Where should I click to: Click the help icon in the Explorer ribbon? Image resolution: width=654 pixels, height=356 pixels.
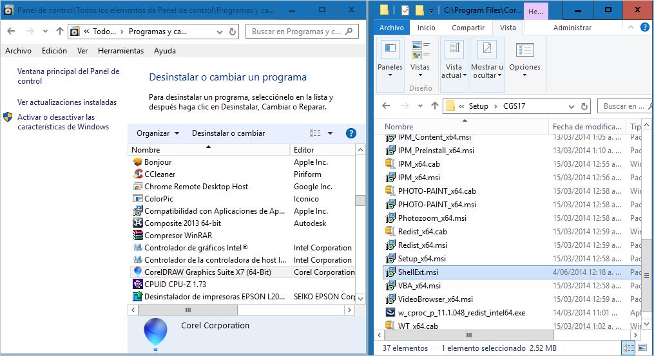point(645,28)
